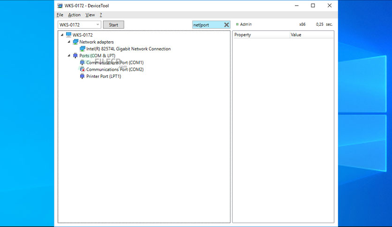Open the Action menu
The width and height of the screenshot is (392, 227).
74,15
